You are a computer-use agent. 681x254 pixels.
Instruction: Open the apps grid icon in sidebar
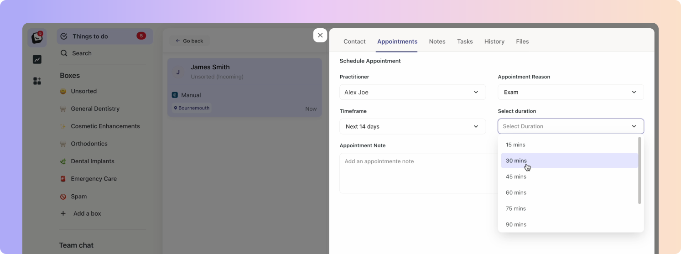click(x=37, y=81)
